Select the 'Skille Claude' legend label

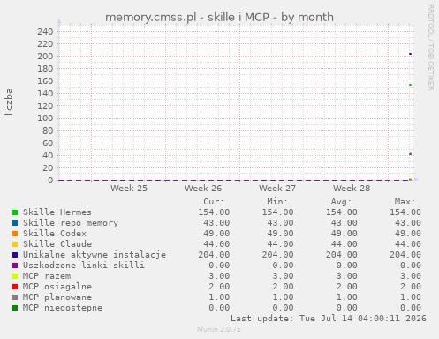[x=57, y=244]
